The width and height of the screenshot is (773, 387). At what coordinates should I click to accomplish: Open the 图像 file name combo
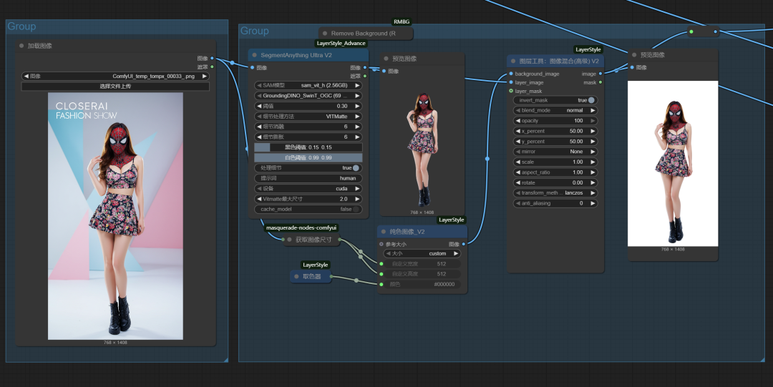115,77
